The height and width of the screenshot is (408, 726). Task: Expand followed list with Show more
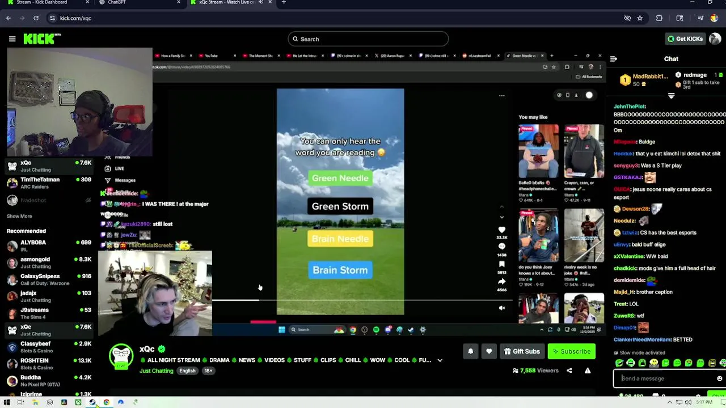19,216
